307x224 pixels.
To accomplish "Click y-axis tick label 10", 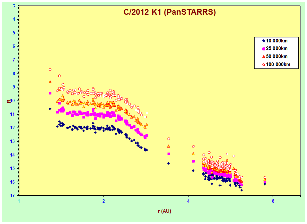I will pos(13,100).
